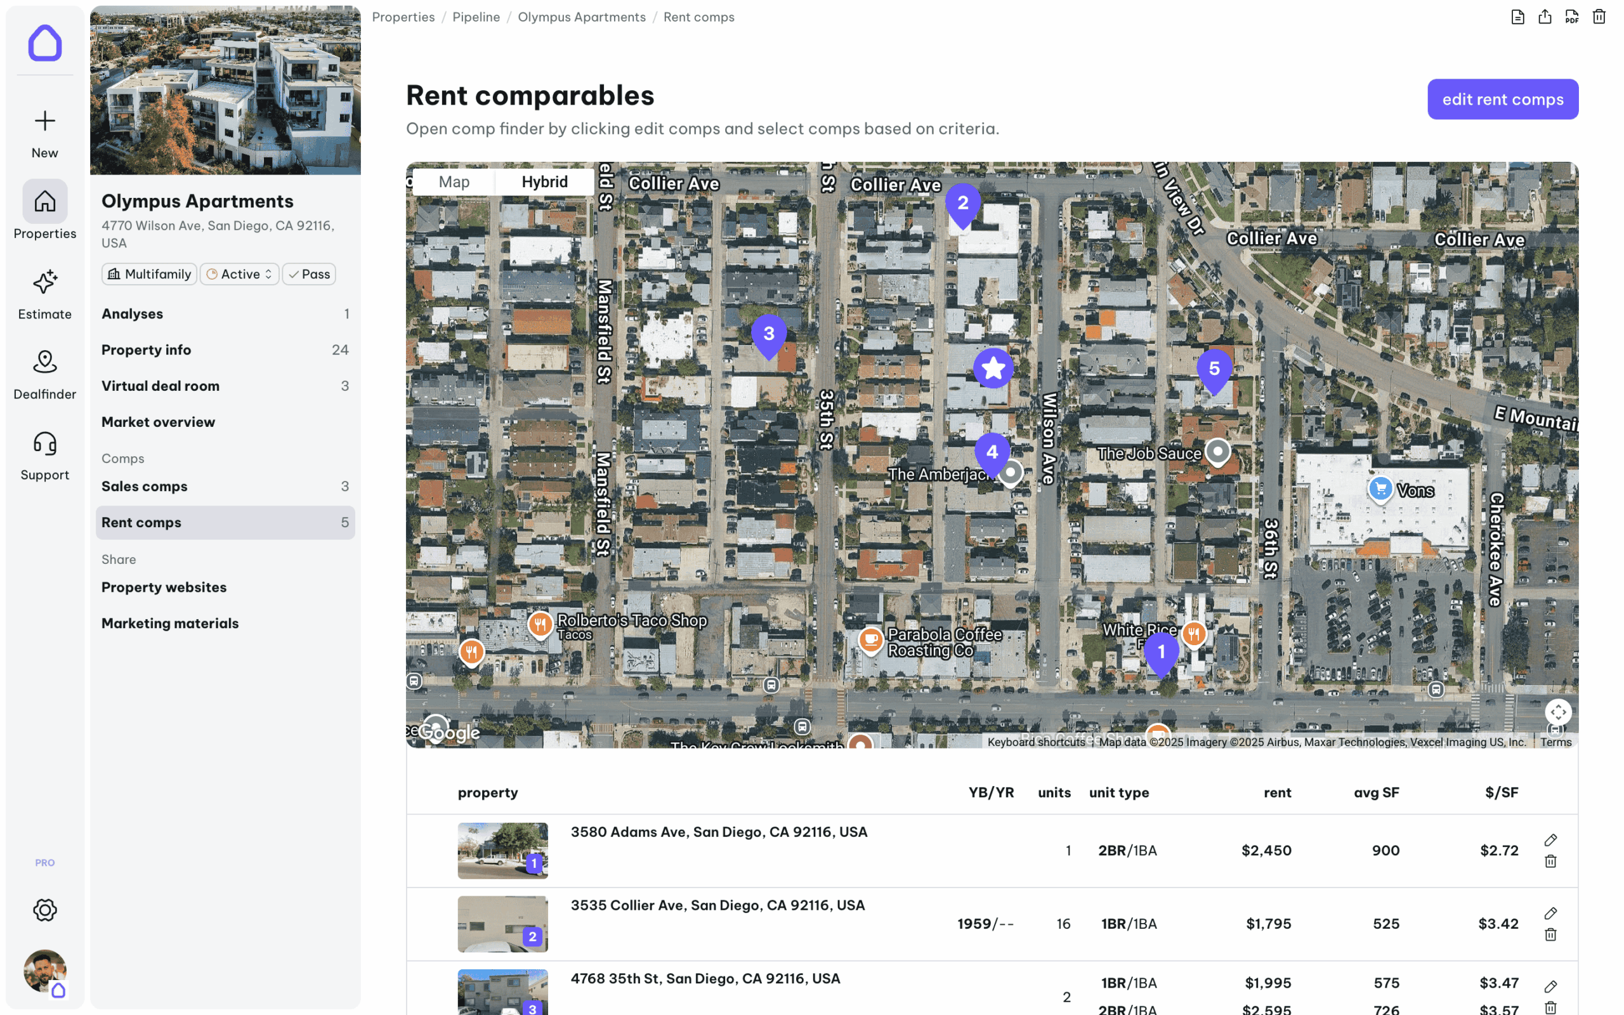1624x1015 pixels.
Task: Click the Multifamily property type chip
Action: point(149,274)
